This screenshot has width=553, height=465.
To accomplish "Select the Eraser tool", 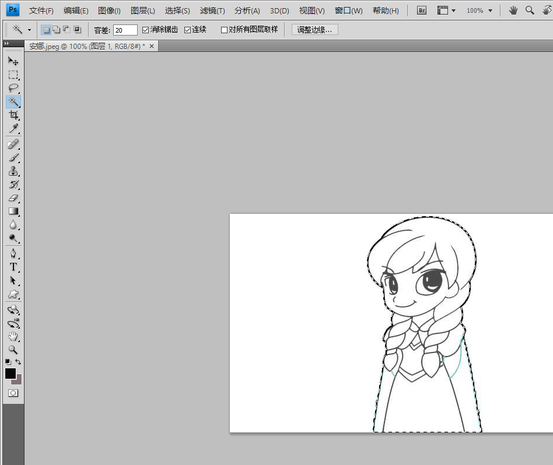I will (x=13, y=198).
